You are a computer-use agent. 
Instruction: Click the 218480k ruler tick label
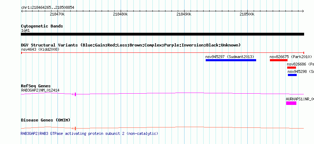click(120, 14)
